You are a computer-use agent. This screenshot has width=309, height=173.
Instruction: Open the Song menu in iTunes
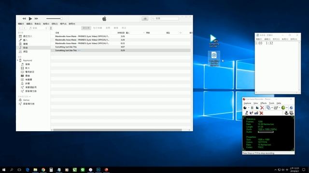38,24
